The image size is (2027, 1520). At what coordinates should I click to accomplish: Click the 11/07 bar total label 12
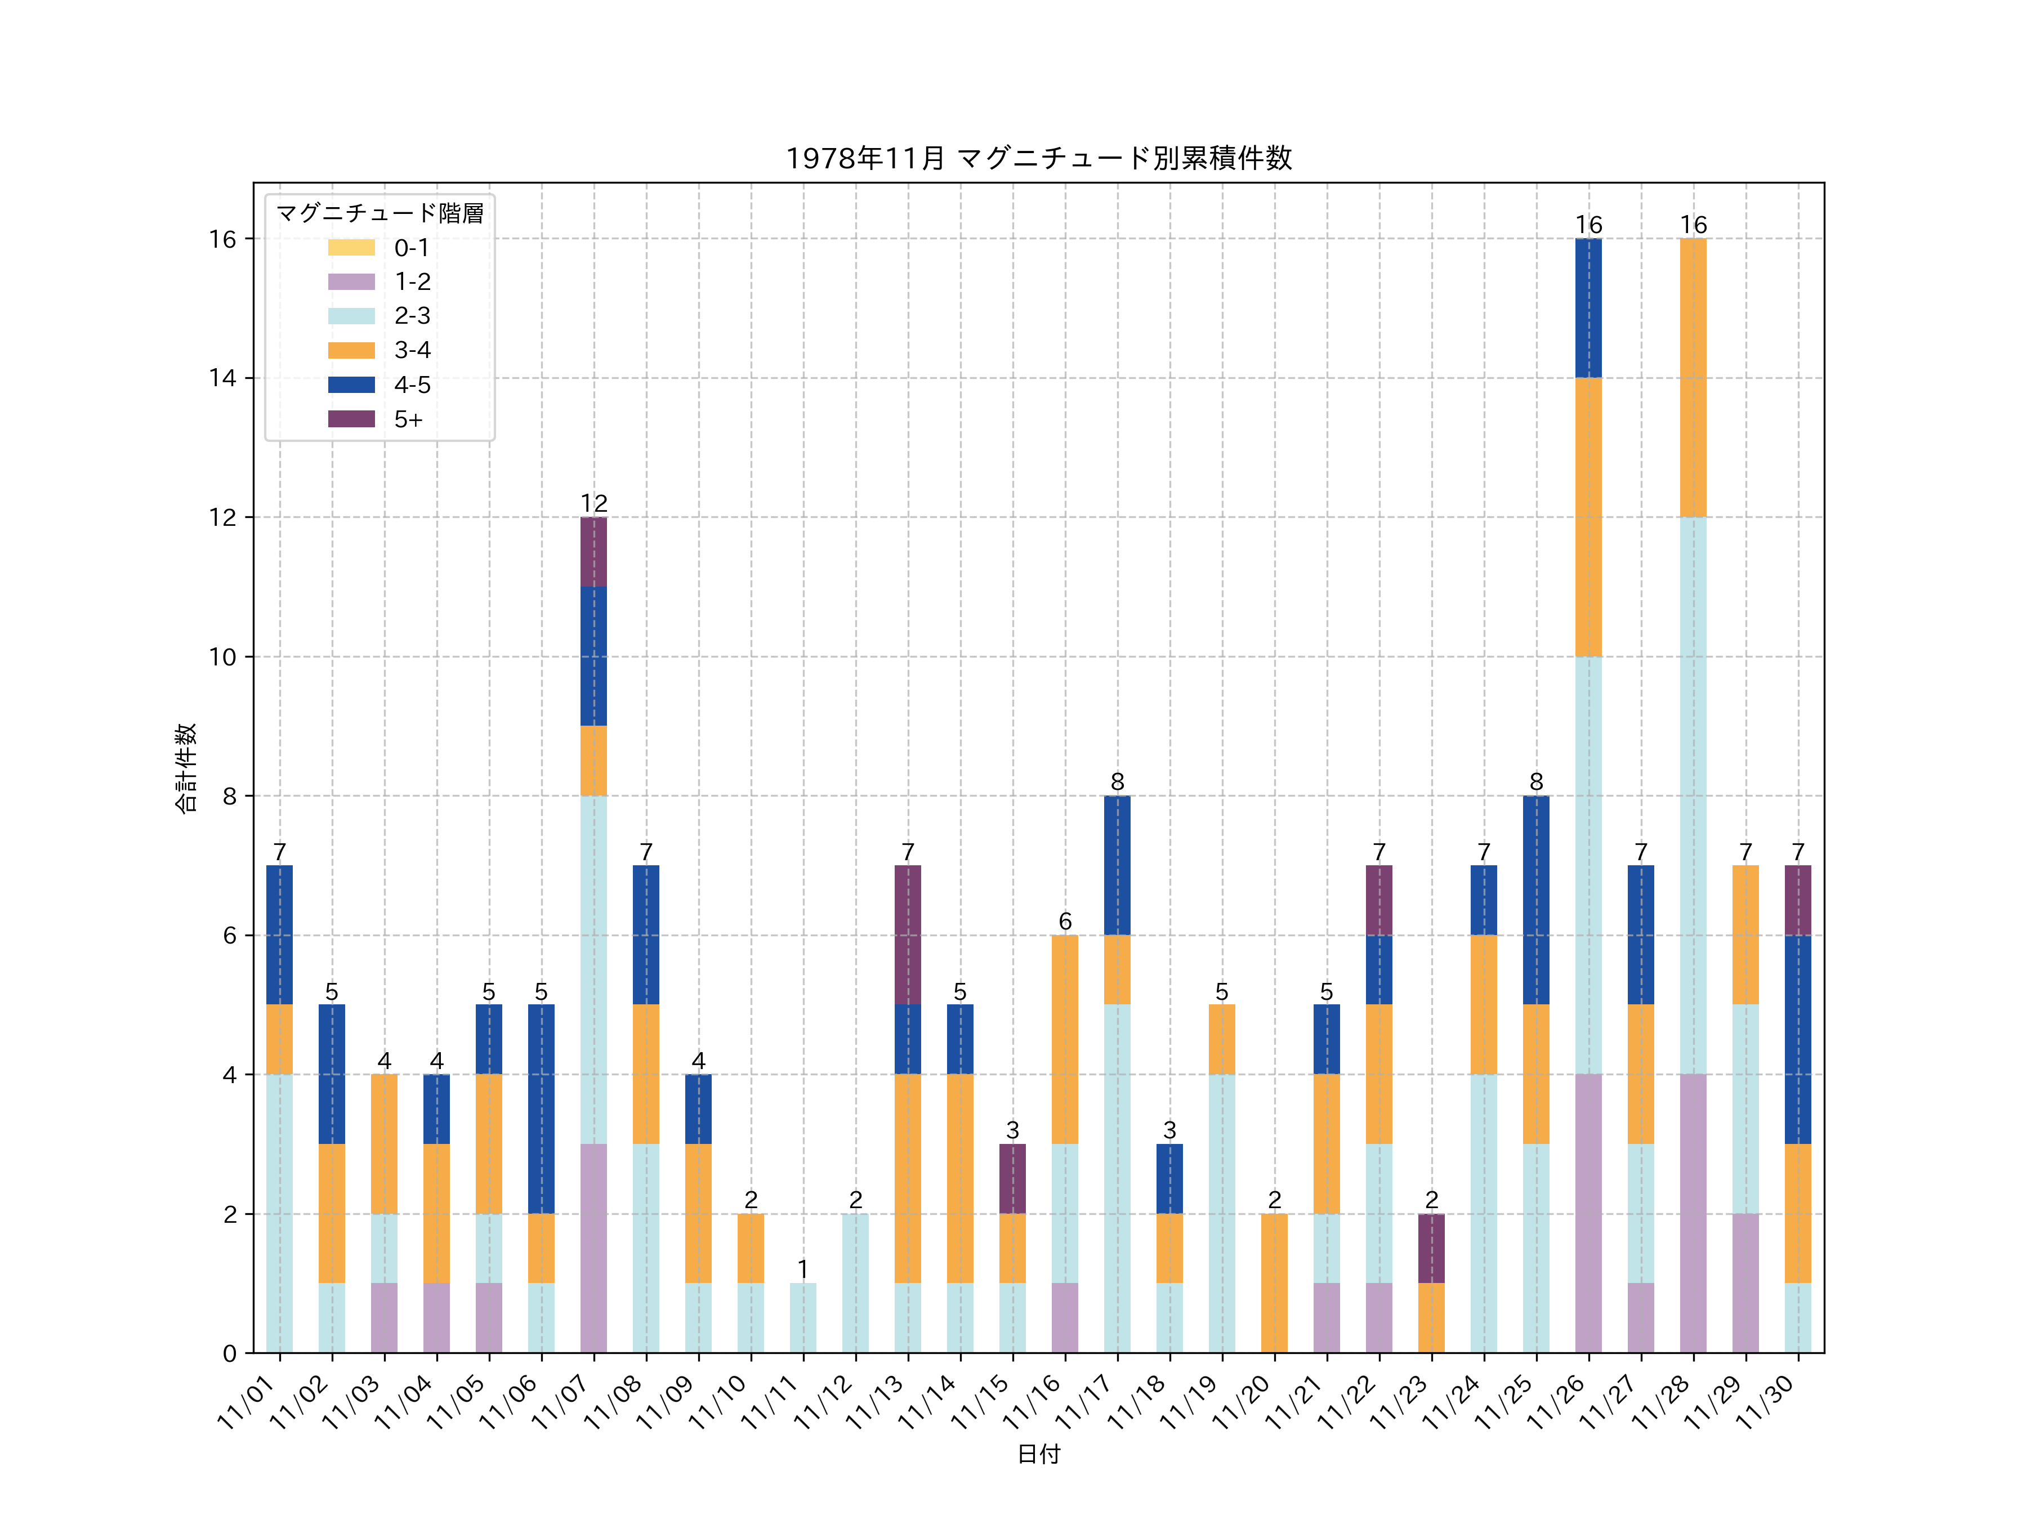(594, 503)
